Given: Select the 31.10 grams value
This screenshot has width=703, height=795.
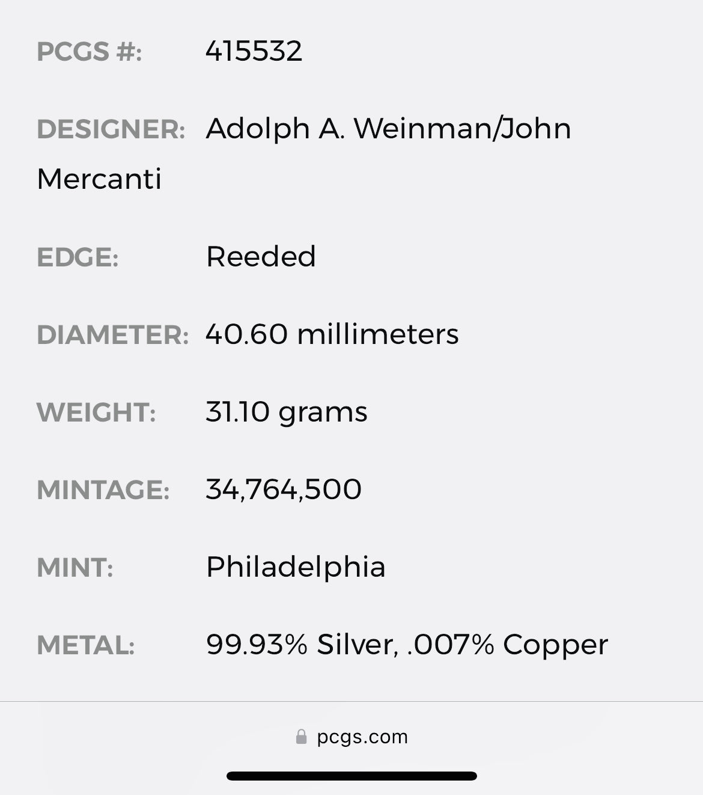Looking at the screenshot, I should tap(286, 412).
